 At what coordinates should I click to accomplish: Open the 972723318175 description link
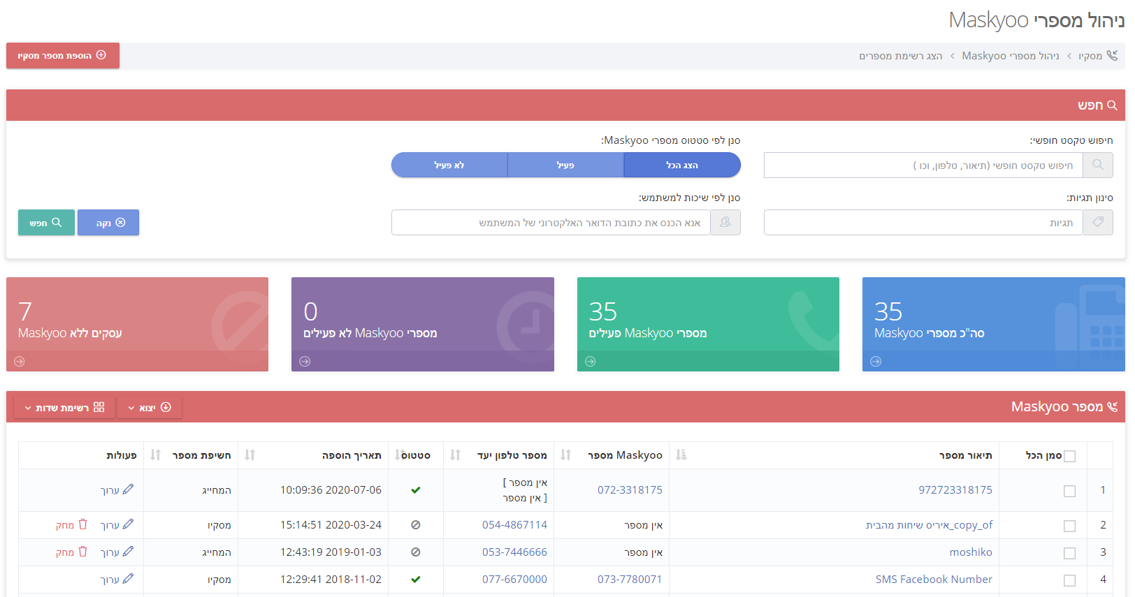point(955,490)
